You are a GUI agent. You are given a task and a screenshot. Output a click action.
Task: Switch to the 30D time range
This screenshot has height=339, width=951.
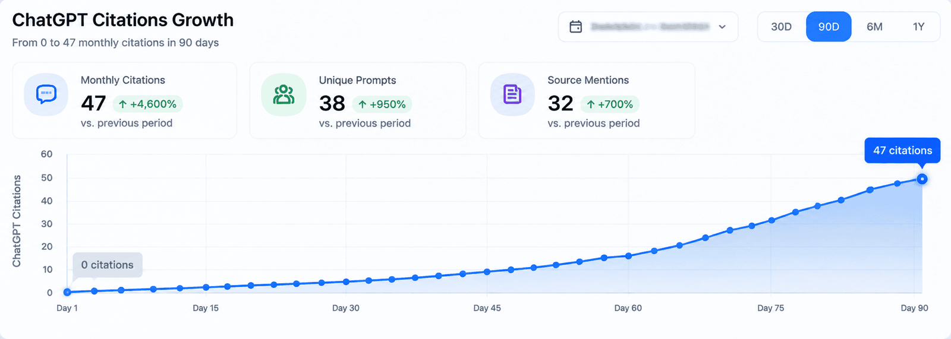point(781,27)
